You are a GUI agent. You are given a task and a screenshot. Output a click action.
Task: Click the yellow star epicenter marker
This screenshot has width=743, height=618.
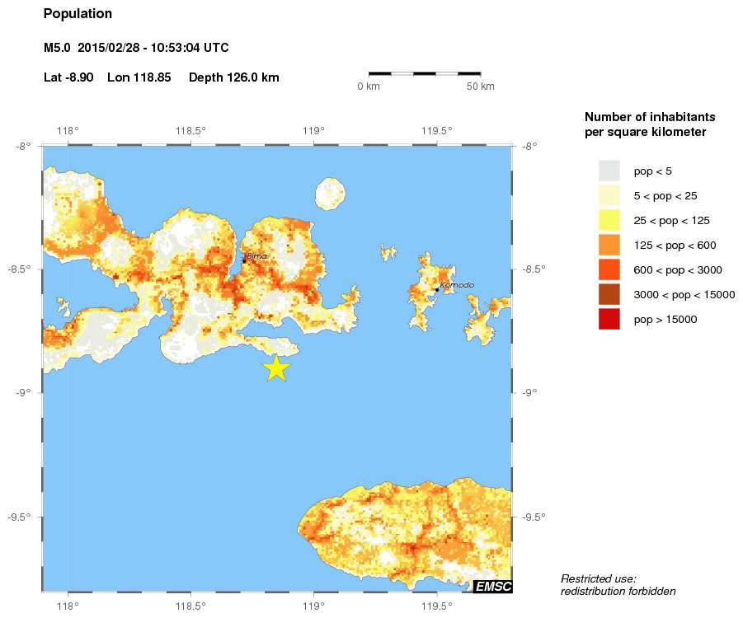276,368
